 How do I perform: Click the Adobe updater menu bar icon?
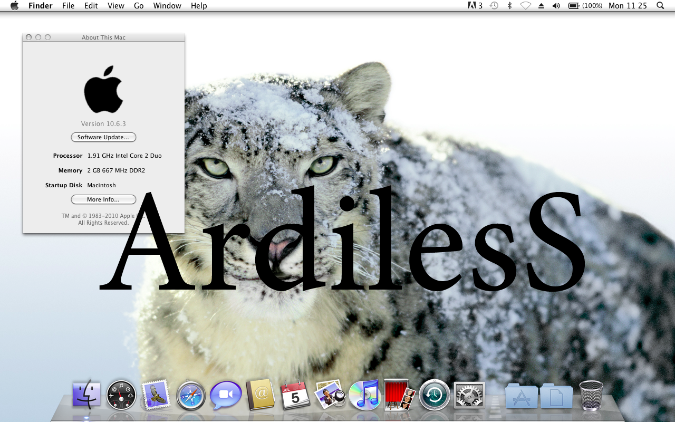pyautogui.click(x=475, y=6)
